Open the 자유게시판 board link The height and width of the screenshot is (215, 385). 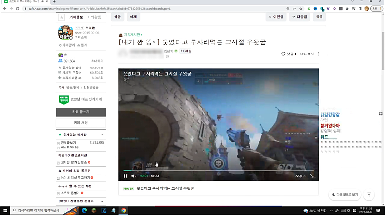pyautogui.click(x=133, y=35)
